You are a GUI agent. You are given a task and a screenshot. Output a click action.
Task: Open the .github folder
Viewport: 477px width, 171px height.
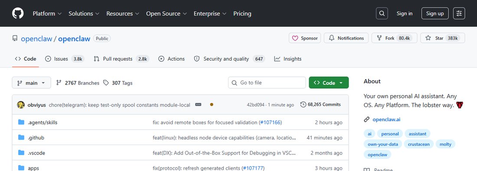click(x=36, y=138)
